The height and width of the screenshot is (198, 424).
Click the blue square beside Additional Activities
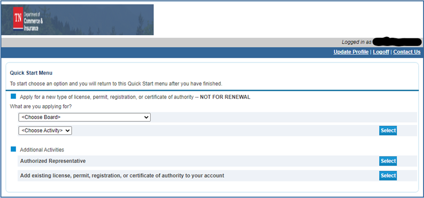pos(13,149)
